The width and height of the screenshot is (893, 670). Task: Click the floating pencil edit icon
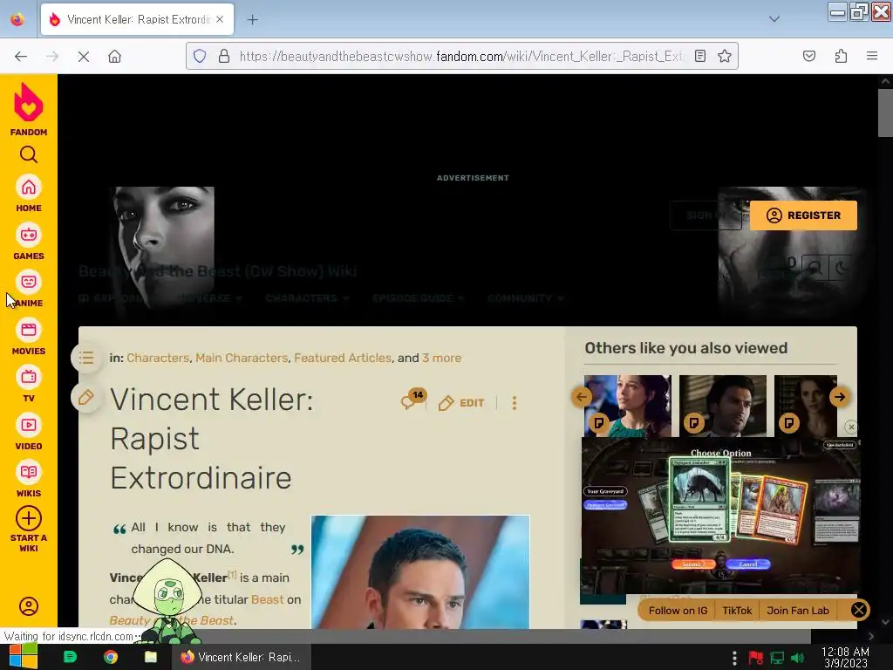86,397
